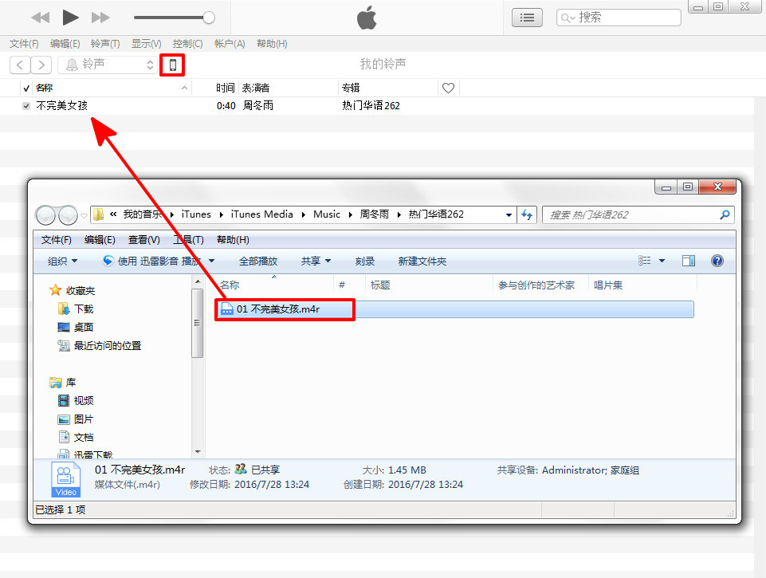Expand the view options dropdown arrow
This screenshot has width=766, height=578.
(662, 261)
